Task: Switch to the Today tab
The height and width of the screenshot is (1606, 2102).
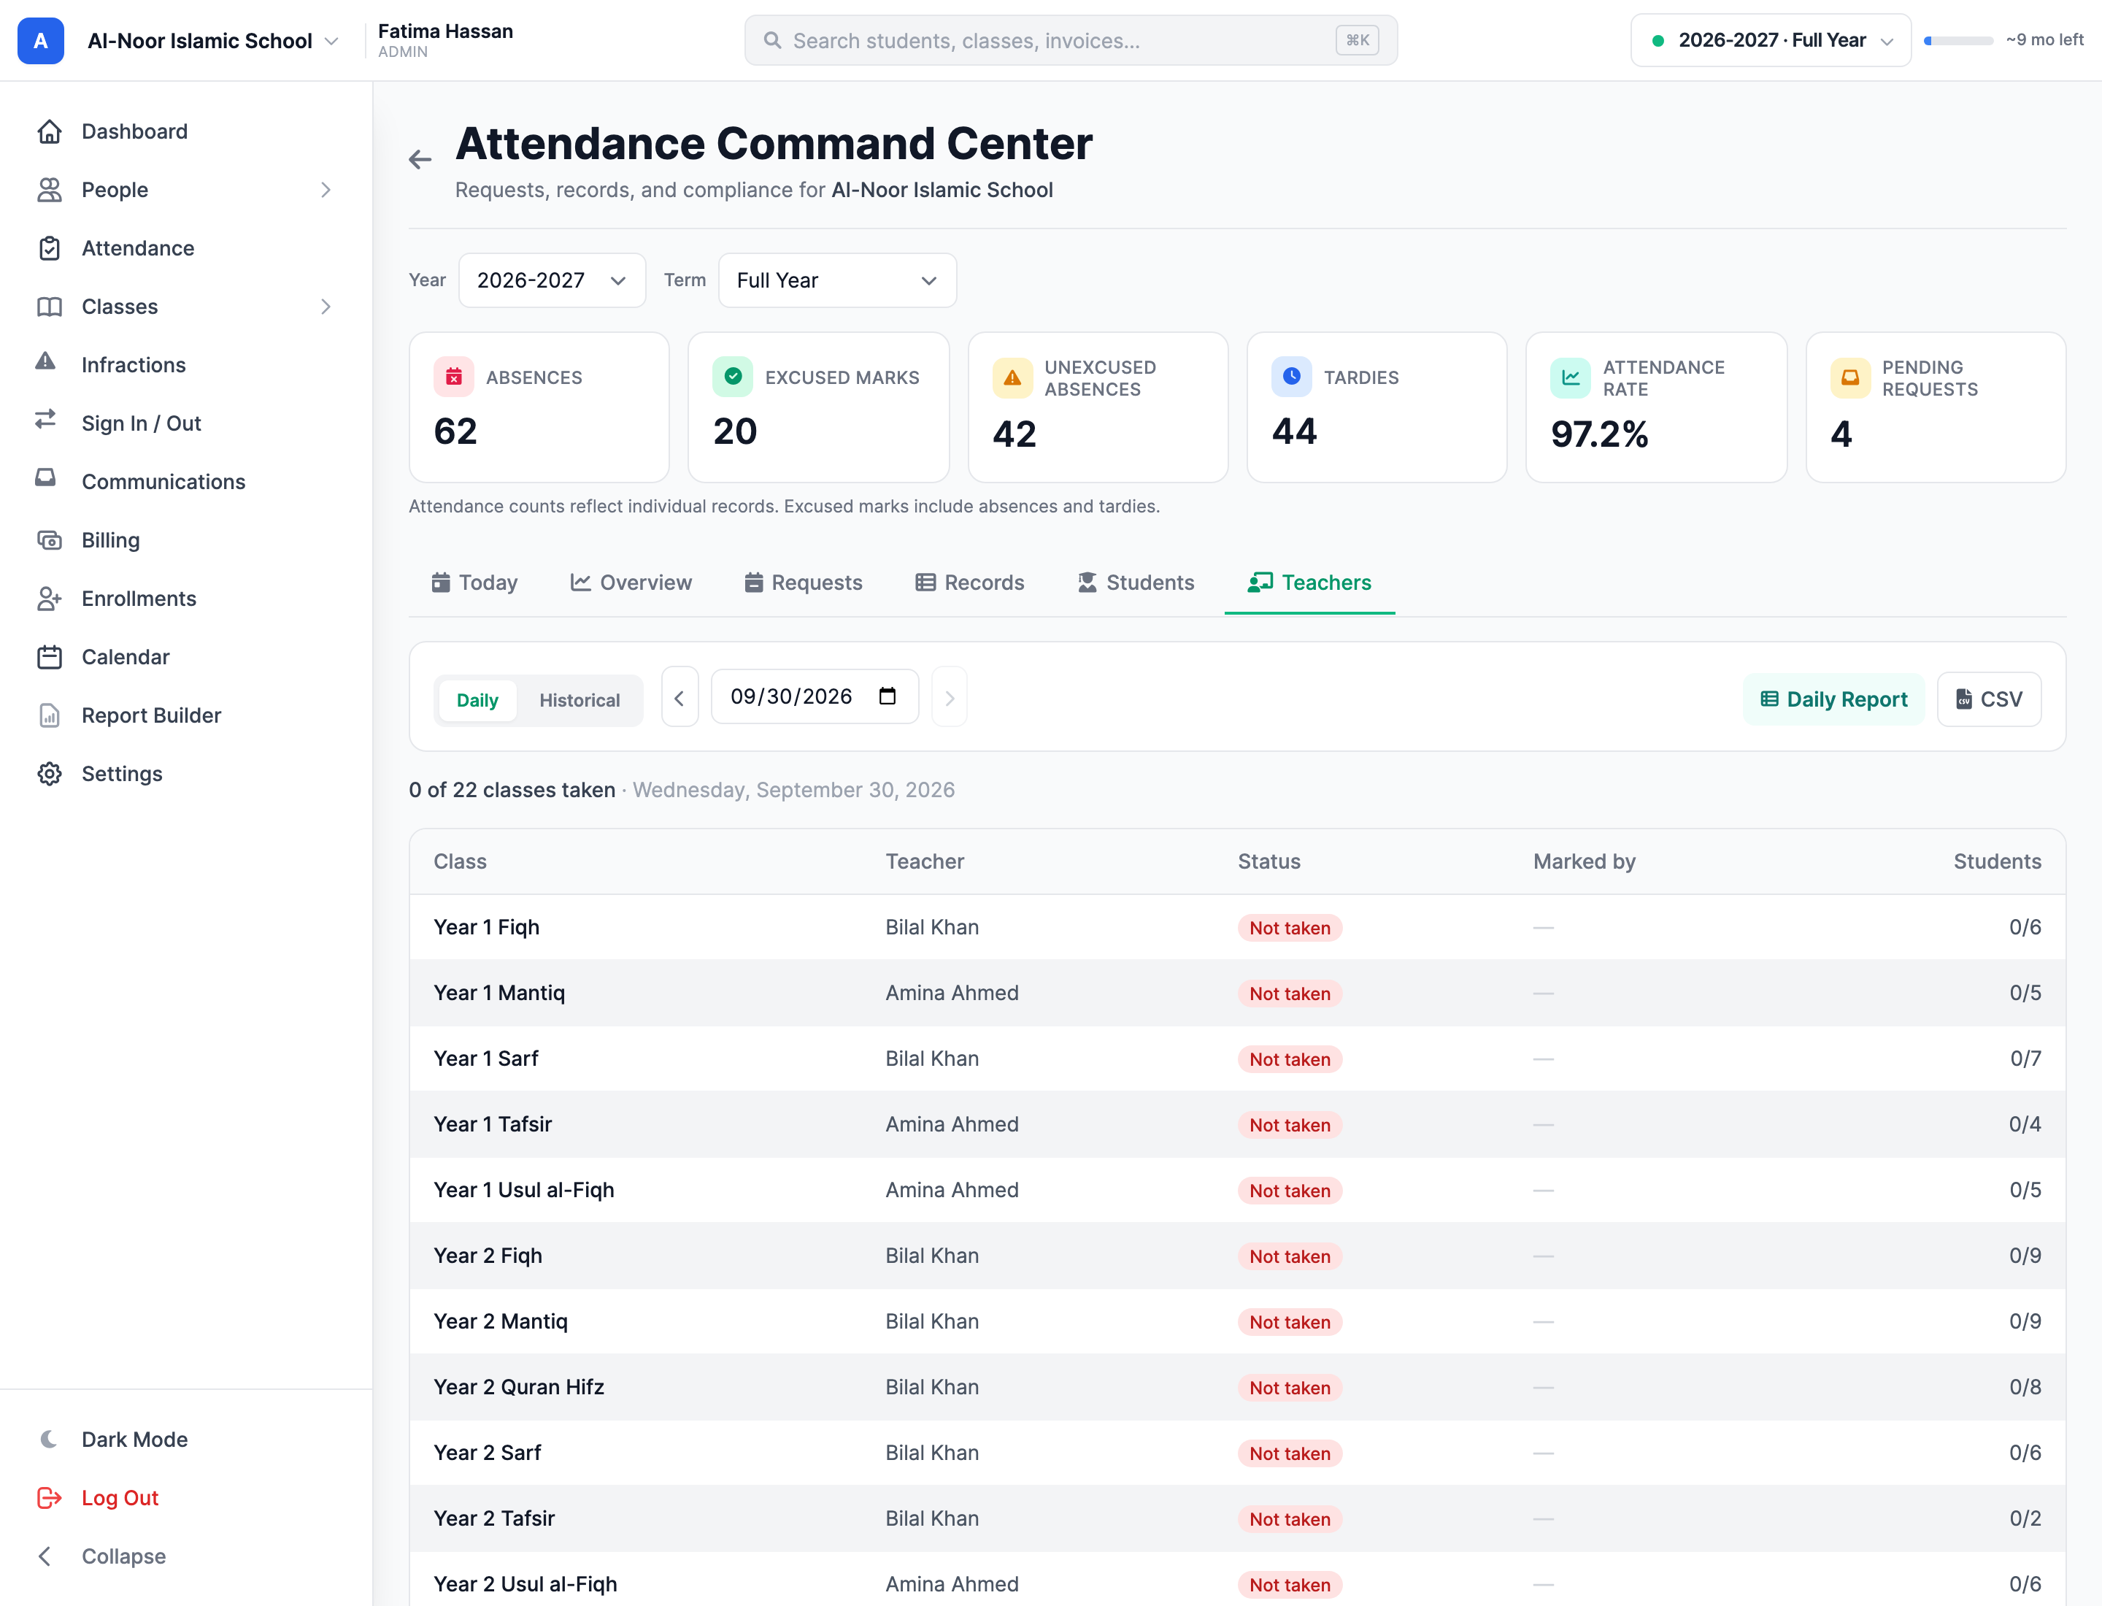Action: click(474, 583)
